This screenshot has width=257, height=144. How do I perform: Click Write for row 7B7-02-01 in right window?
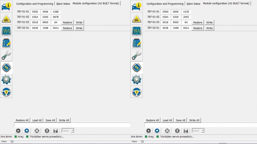click(209, 28)
